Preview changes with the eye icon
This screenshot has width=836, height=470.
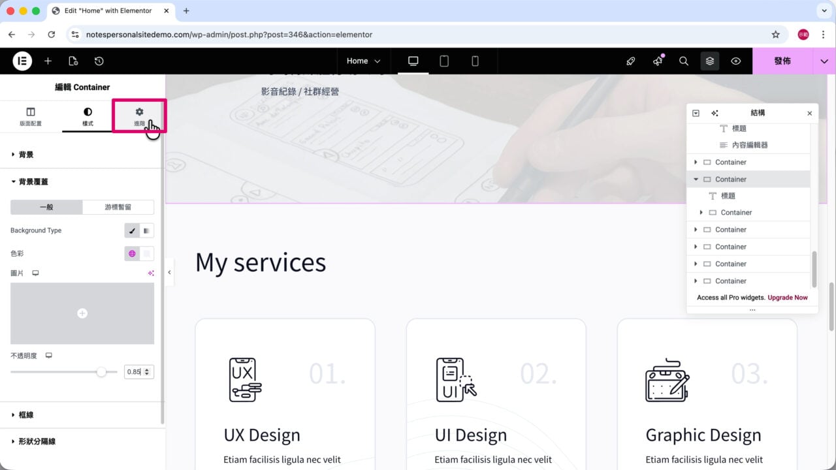click(x=736, y=61)
